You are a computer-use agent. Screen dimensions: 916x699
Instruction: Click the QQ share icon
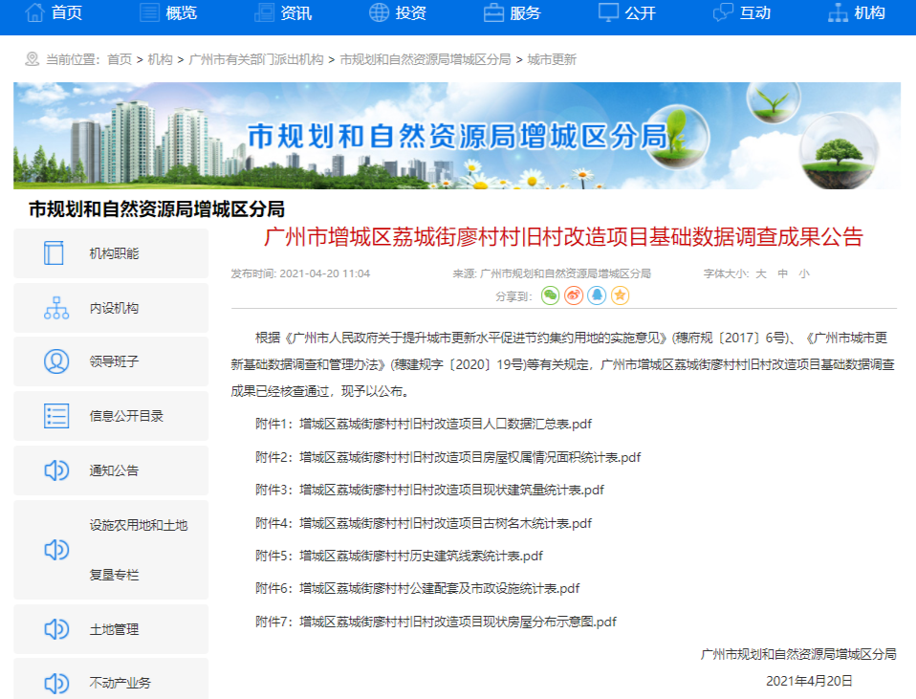click(x=597, y=295)
